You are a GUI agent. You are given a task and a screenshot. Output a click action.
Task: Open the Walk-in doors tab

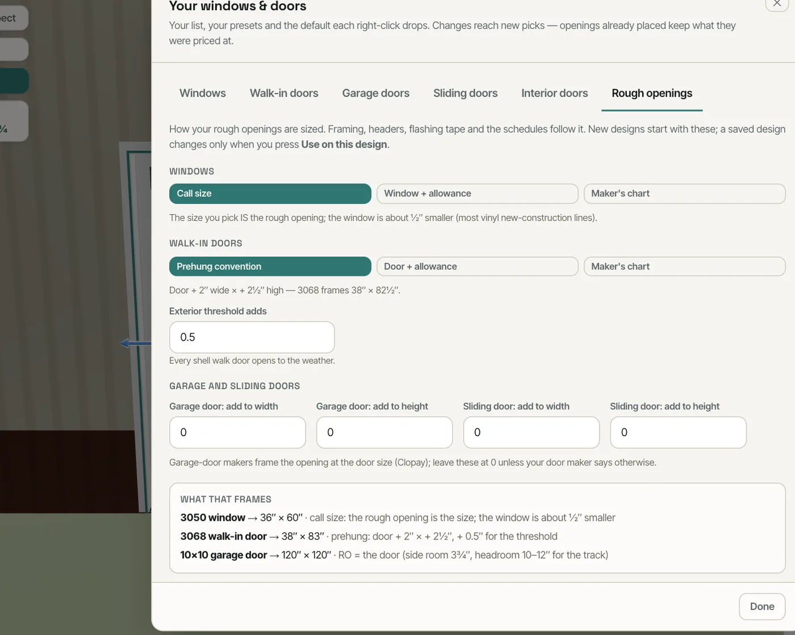tap(284, 93)
